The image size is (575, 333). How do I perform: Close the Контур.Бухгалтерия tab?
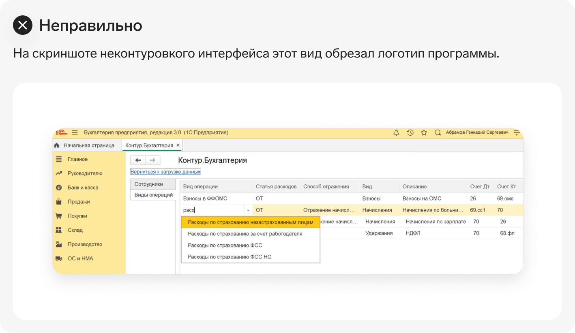coord(178,145)
